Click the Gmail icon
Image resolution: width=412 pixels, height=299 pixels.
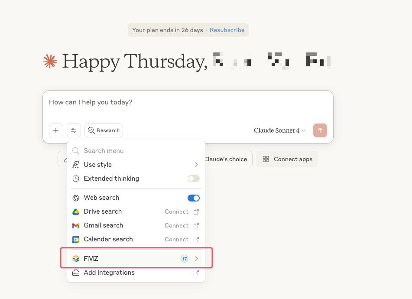(x=76, y=225)
